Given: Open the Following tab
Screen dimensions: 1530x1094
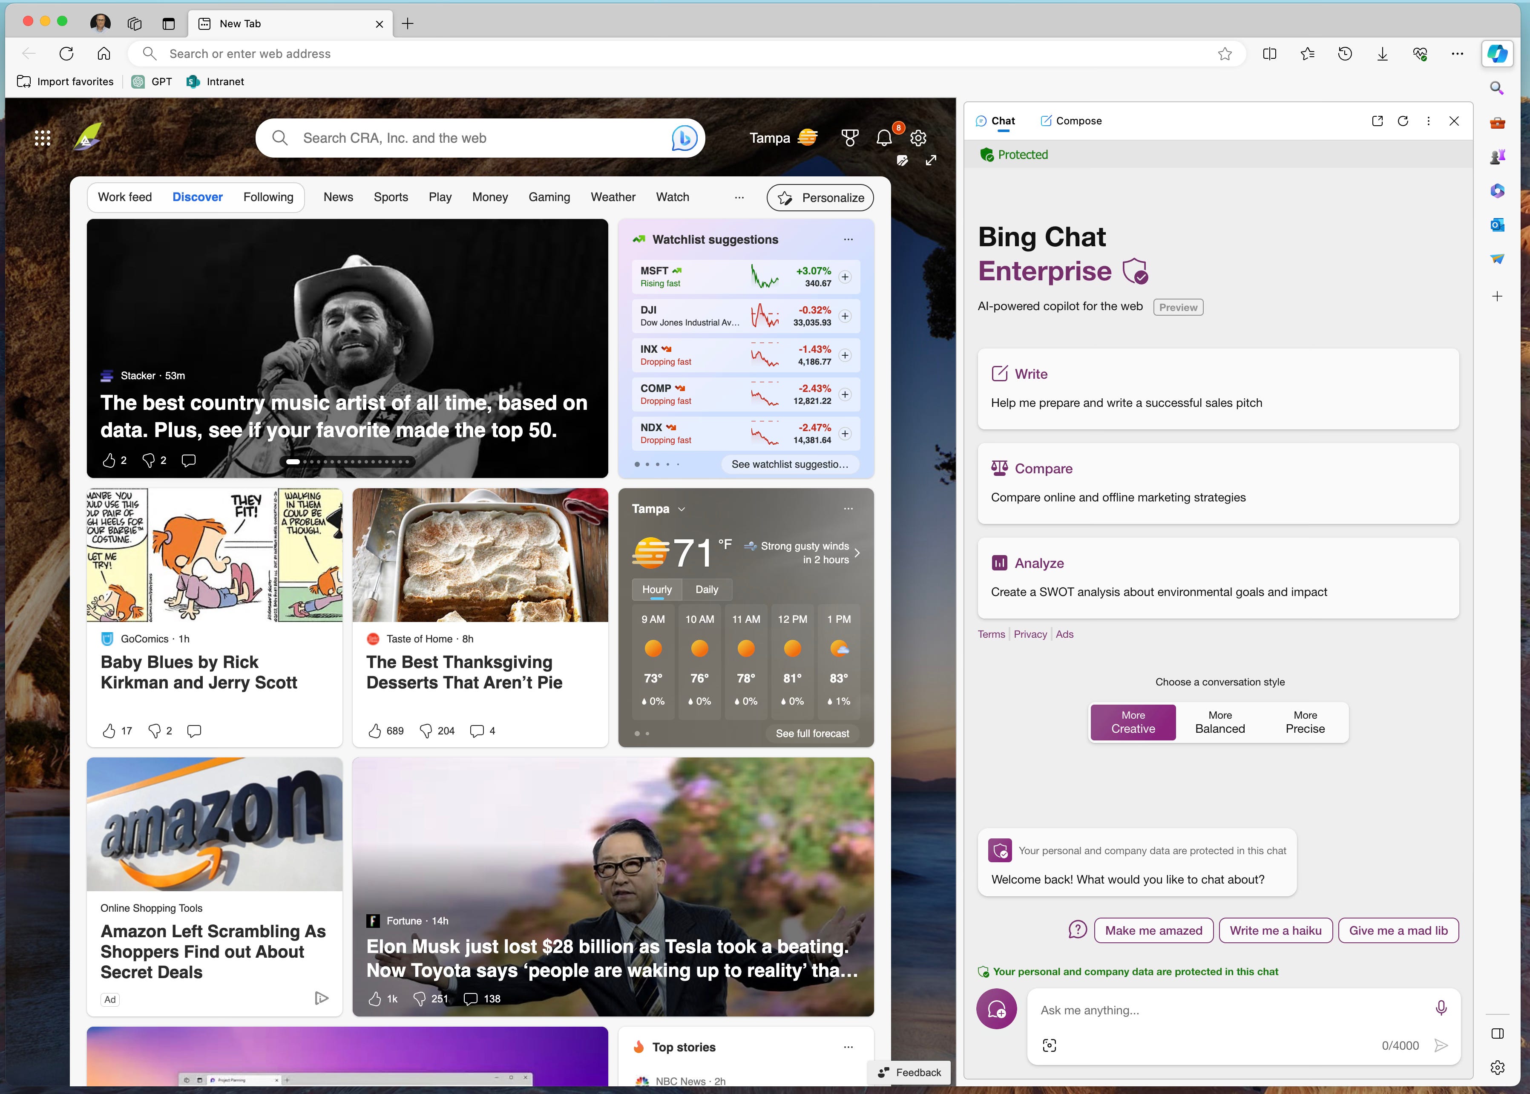Looking at the screenshot, I should point(268,197).
